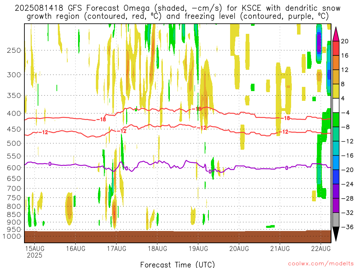Viewport: 357px width, 268px height.
Task: Select the 15AUG date label on time axis
Action: point(35,248)
